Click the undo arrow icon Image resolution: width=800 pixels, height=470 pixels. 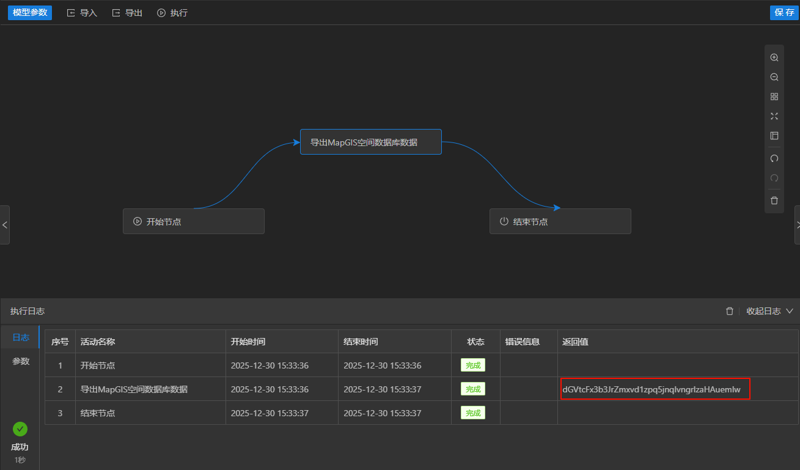point(774,159)
